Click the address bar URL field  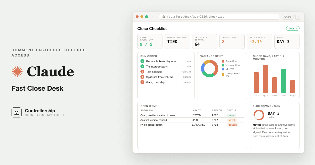219,17
